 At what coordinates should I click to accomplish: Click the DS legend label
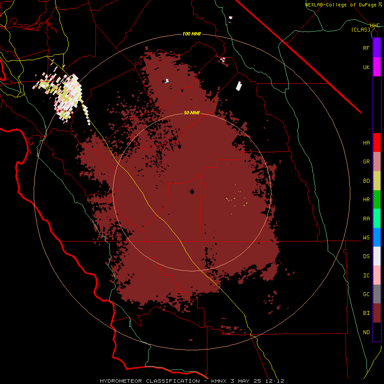[x=366, y=256]
